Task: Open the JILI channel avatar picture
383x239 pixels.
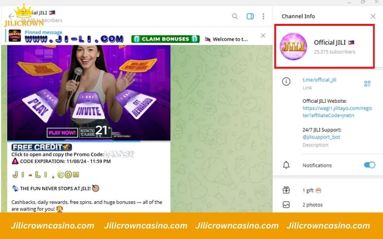Action: point(293,46)
